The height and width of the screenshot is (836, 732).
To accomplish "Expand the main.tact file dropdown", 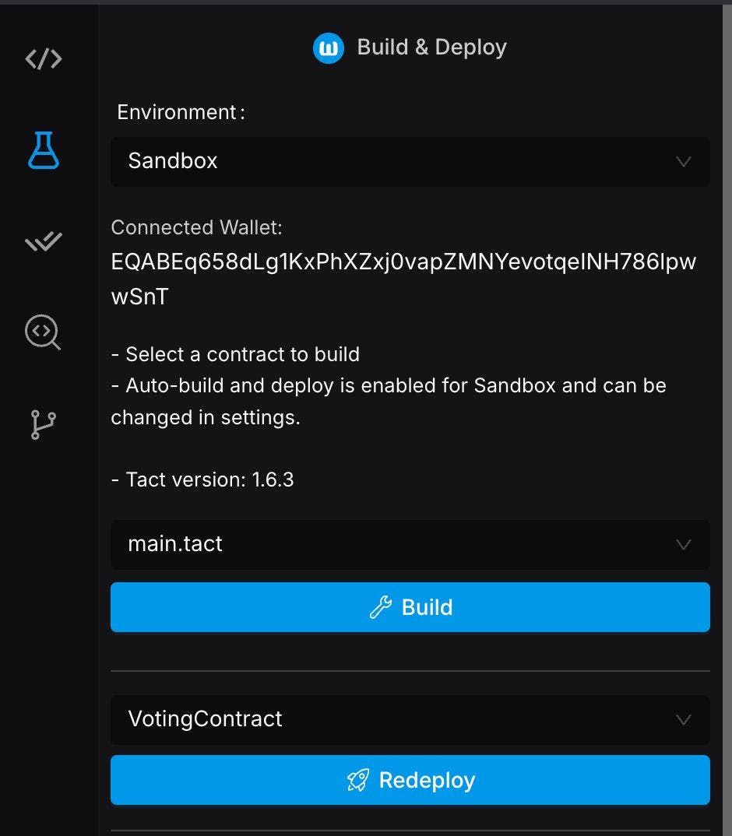I will (x=410, y=544).
